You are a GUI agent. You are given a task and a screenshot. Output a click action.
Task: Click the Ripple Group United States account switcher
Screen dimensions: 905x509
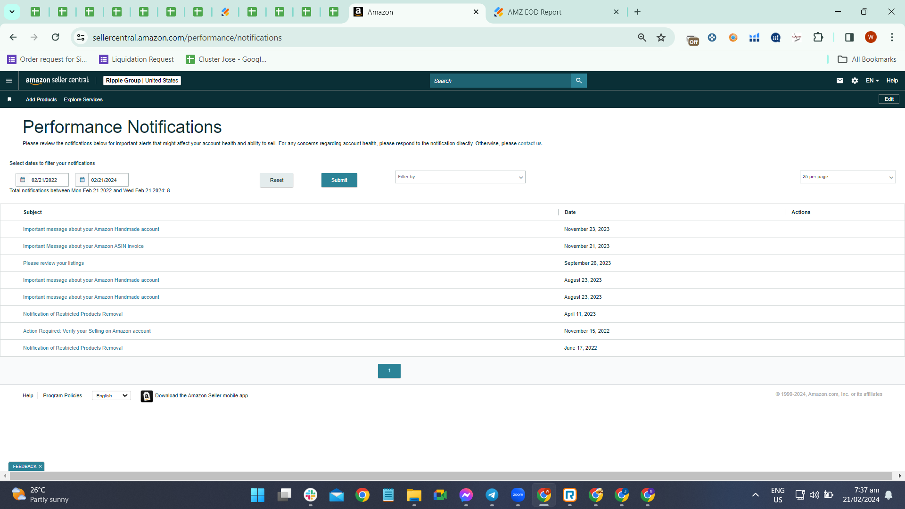142,81
